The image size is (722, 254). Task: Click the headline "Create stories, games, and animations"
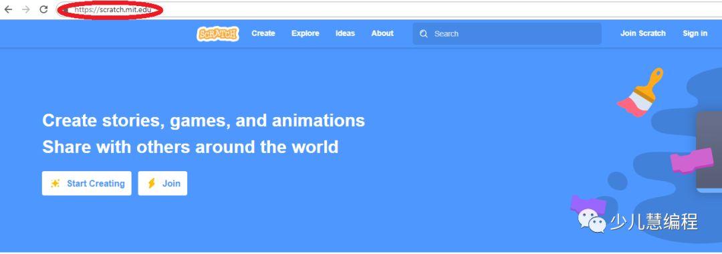203,120
